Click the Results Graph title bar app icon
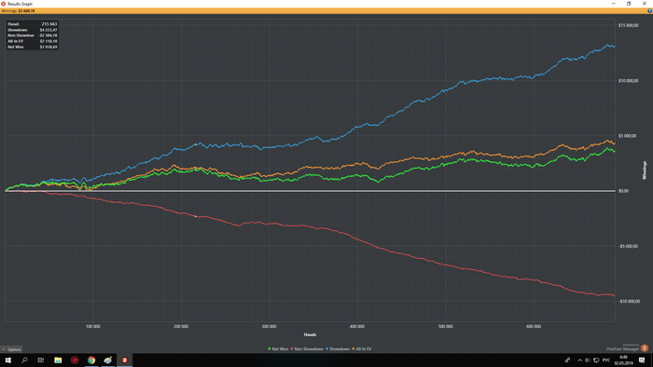The image size is (653, 367). 4,4
